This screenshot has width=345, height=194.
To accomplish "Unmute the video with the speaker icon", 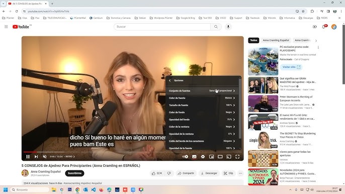I will point(45,157).
